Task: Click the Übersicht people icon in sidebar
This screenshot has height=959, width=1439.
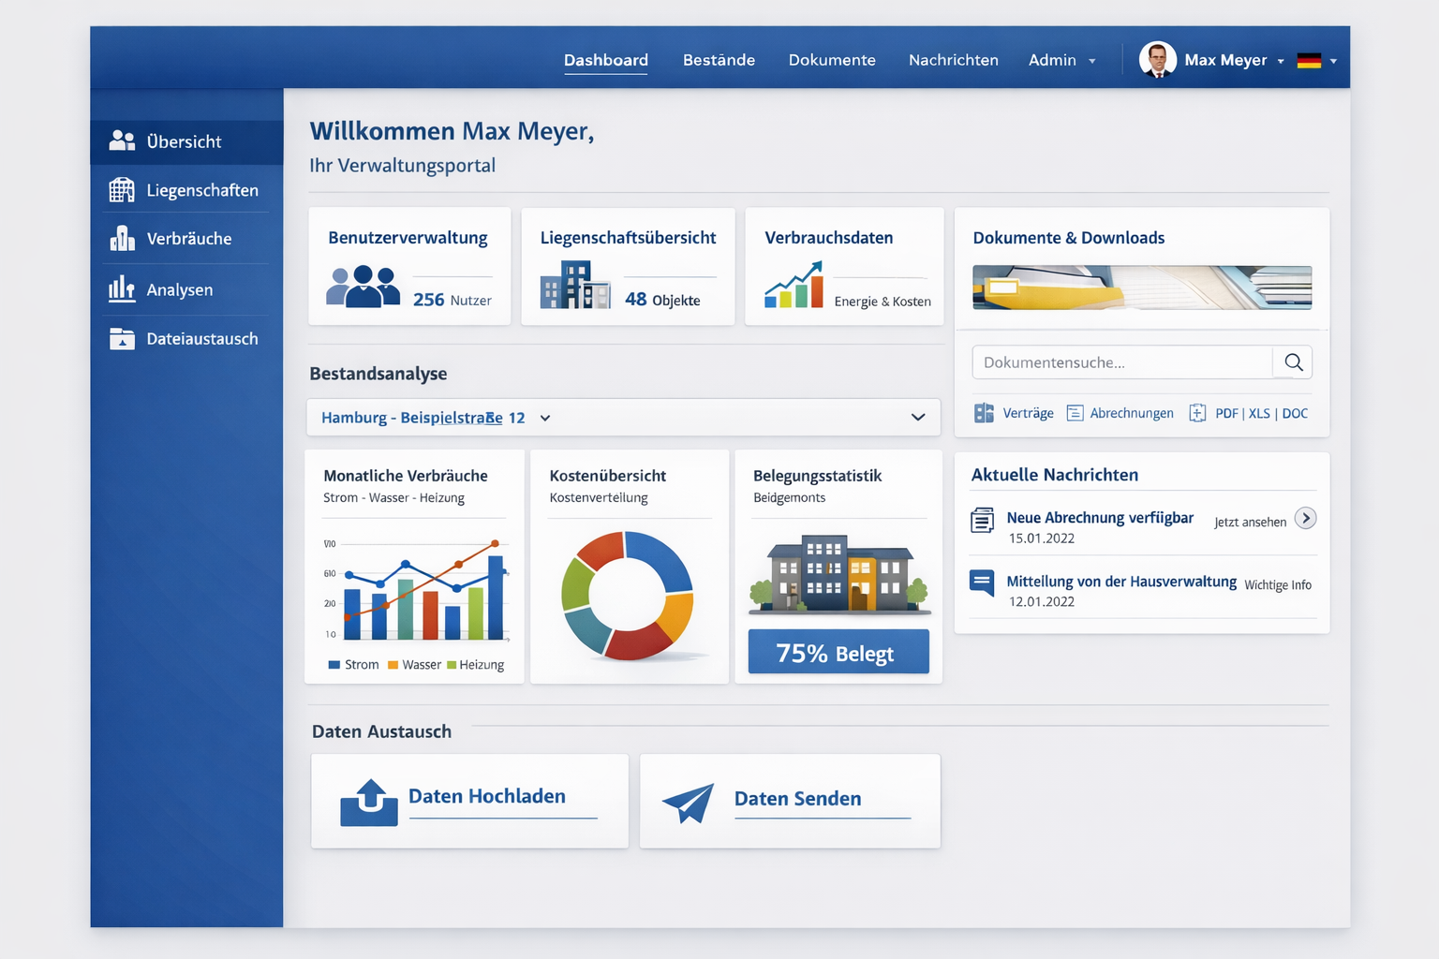Action: click(x=122, y=141)
